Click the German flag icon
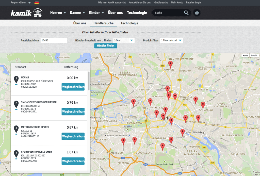 coord(37,3)
